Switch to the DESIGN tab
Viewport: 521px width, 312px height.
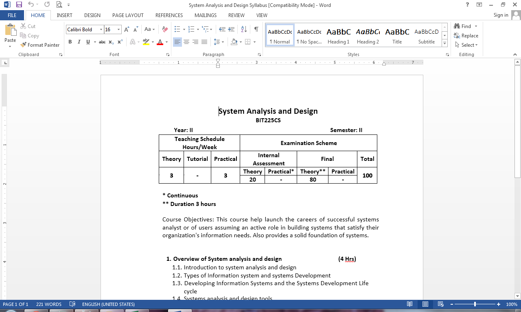tap(92, 15)
